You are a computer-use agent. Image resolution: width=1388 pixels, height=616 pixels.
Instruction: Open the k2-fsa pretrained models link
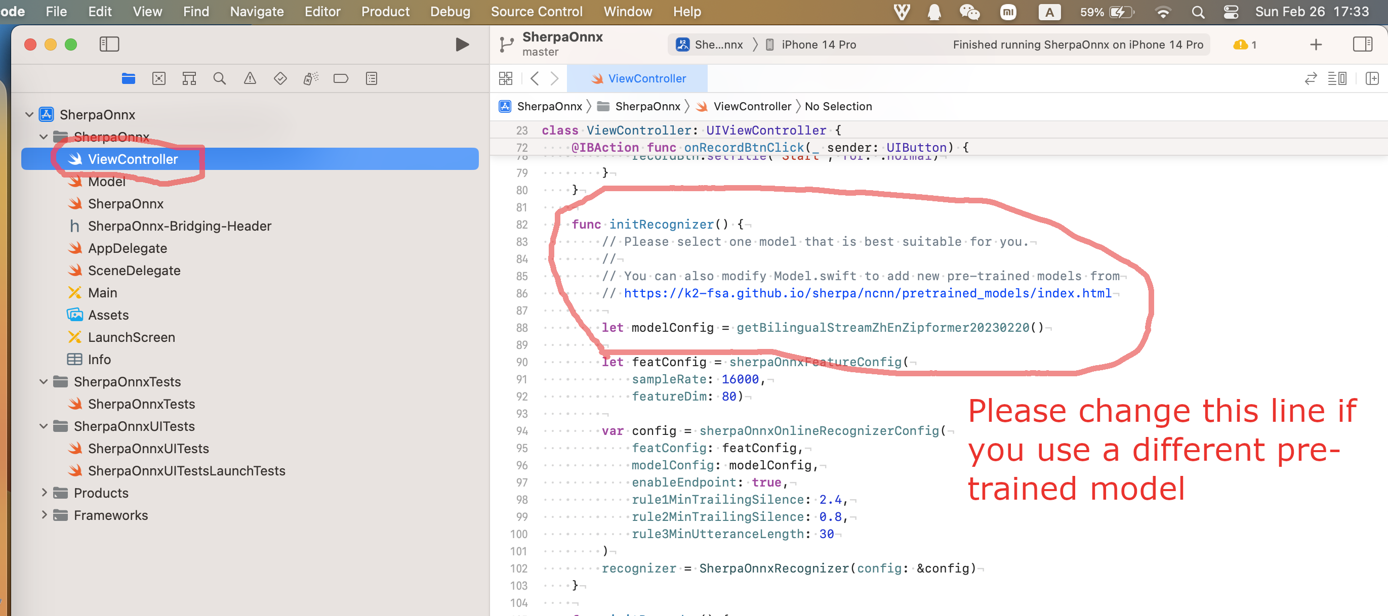tap(868, 293)
